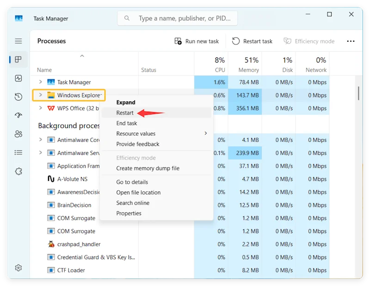
Task: Focus the name, publisher, or PID search box
Action: pos(178,18)
